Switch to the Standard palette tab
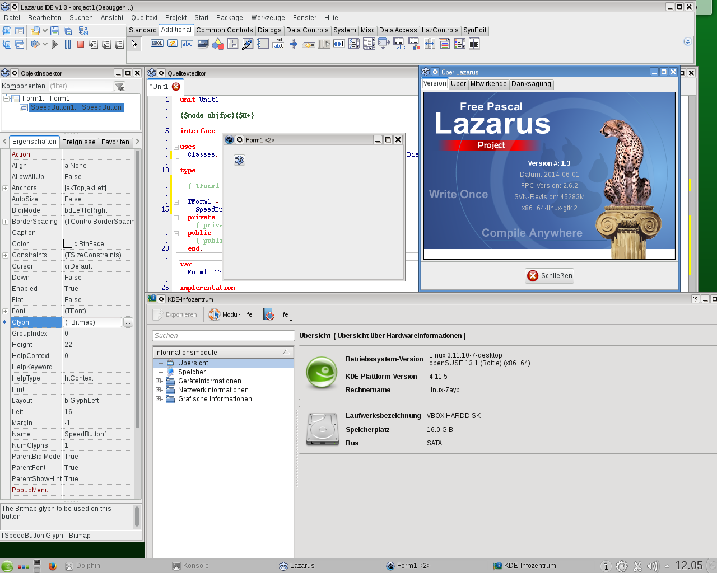This screenshot has height=573, width=717. (x=143, y=30)
